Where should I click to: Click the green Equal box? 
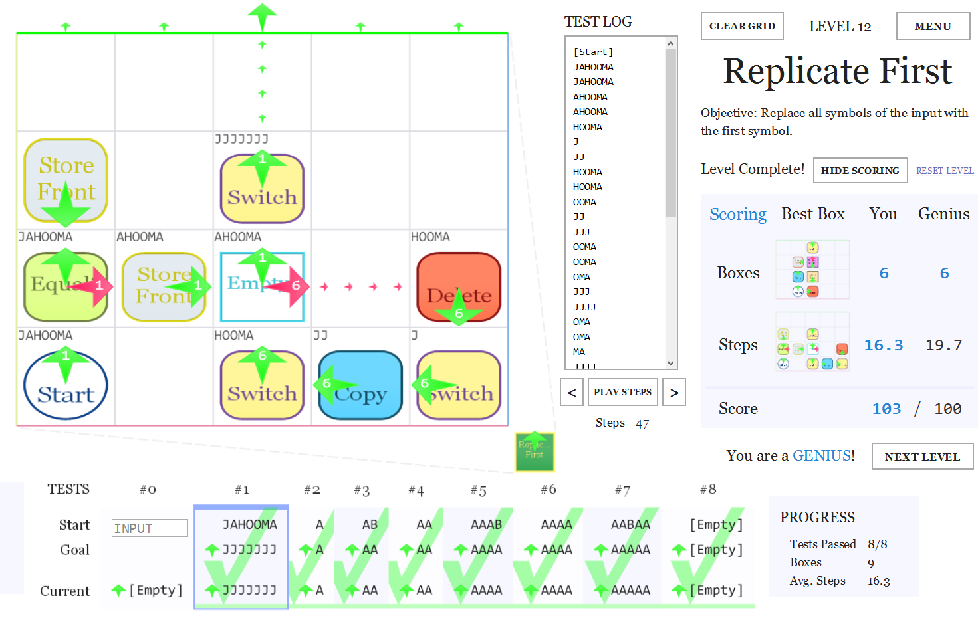(66, 287)
